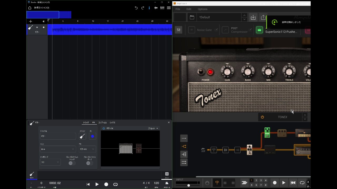This screenshot has width=337, height=189.
Task: Select the dark pedal in FX chain
Action: 139,149
